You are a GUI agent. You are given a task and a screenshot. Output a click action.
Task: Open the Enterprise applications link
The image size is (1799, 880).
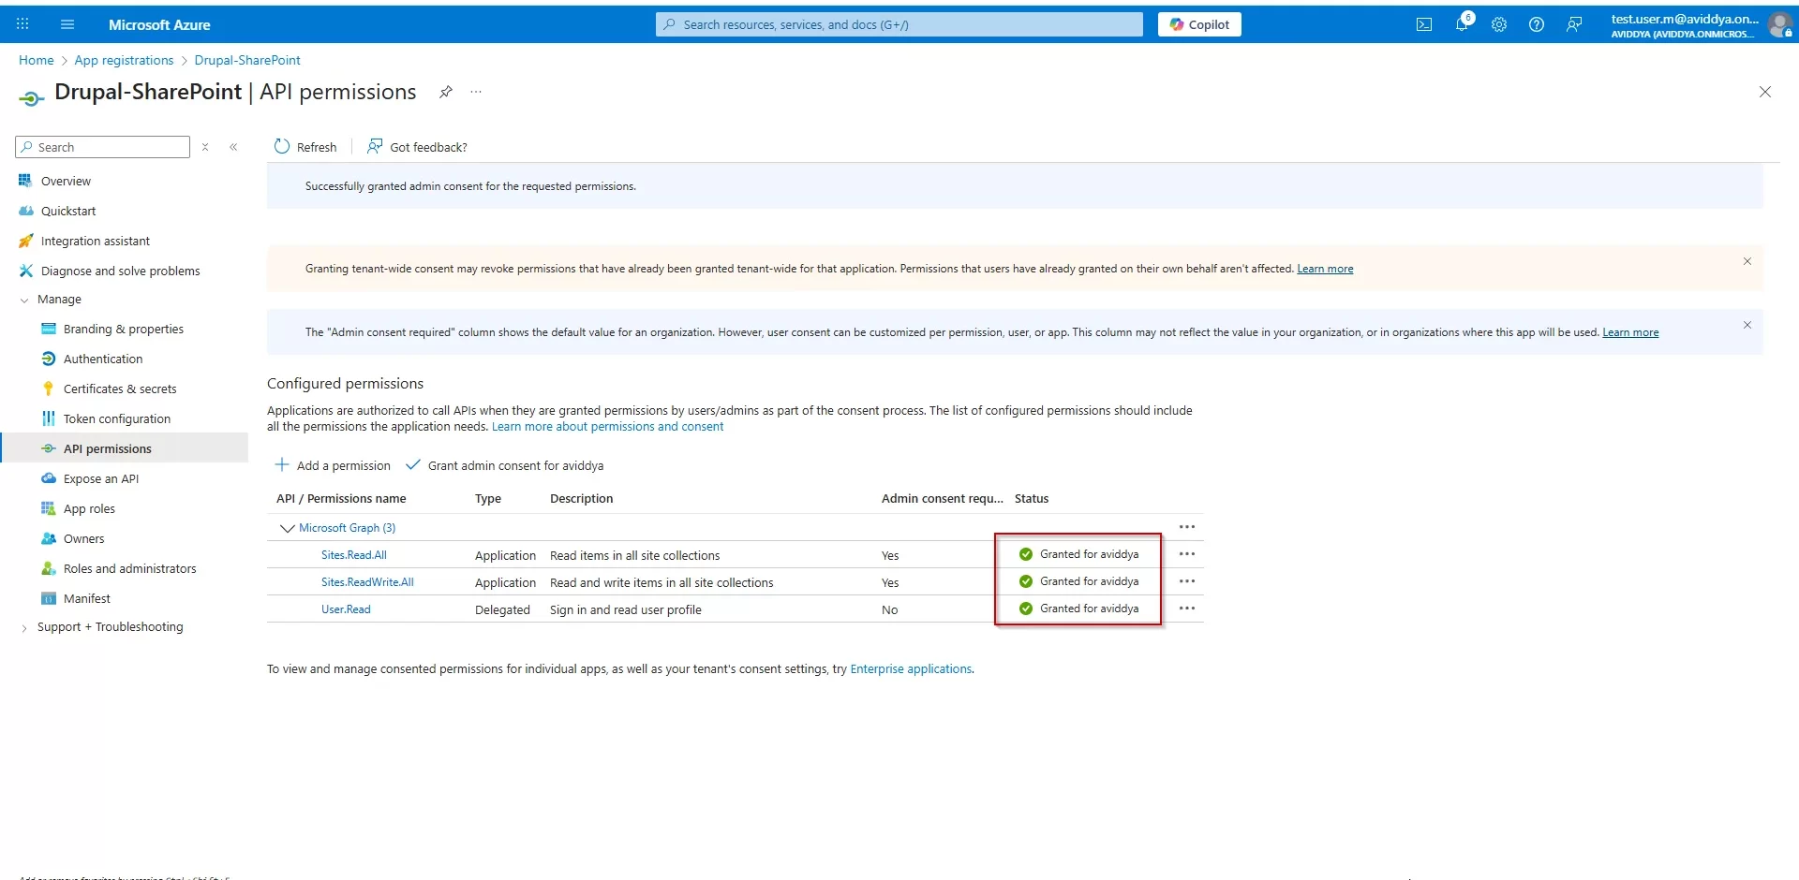click(x=911, y=669)
